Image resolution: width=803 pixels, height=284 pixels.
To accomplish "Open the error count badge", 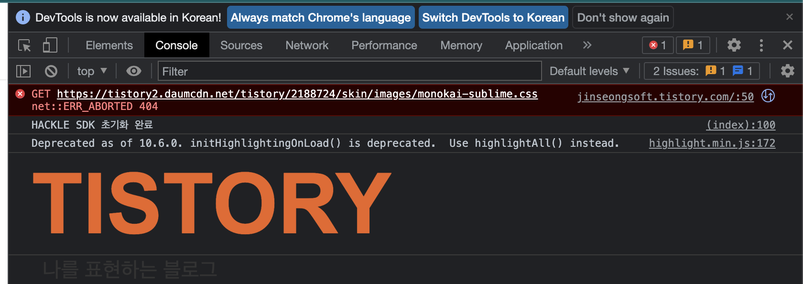I will pyautogui.click(x=658, y=45).
